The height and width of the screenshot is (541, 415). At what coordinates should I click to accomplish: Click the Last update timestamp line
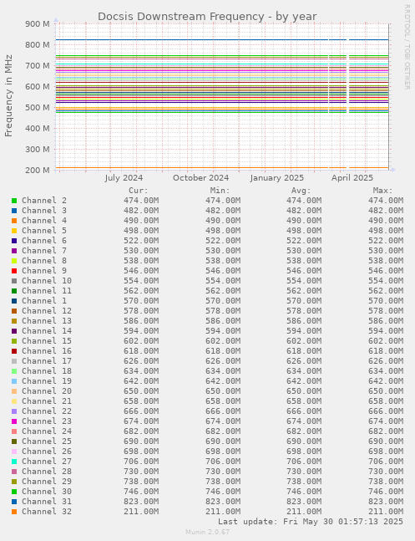tap(311, 522)
